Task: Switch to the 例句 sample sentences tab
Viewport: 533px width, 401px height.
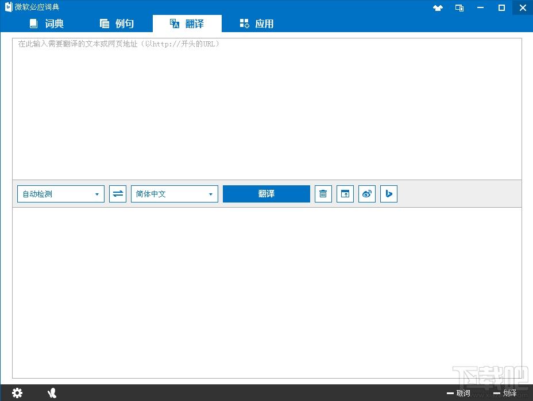Action: 117,24
